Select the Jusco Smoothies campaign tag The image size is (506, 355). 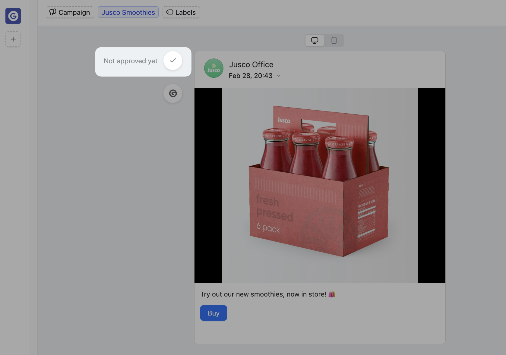click(128, 12)
